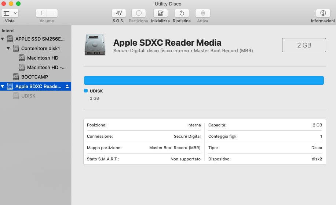This screenshot has width=336, height=205.
Task: Click the Stato S.M.A.R.T. Non supportato value
Action: [186, 159]
